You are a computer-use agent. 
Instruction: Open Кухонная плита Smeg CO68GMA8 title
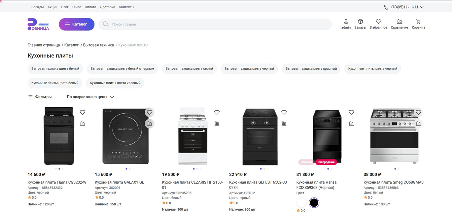(394, 182)
